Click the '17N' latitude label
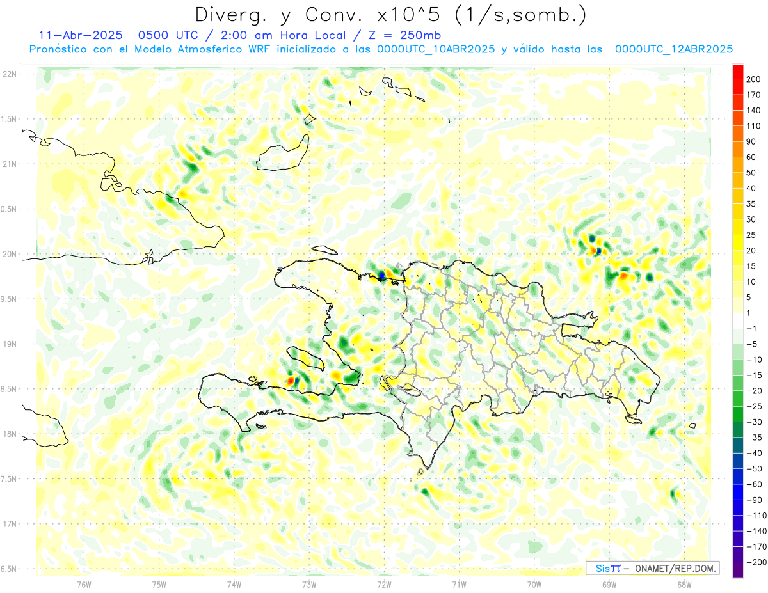Viewport: 768px width, 593px height. [10, 524]
